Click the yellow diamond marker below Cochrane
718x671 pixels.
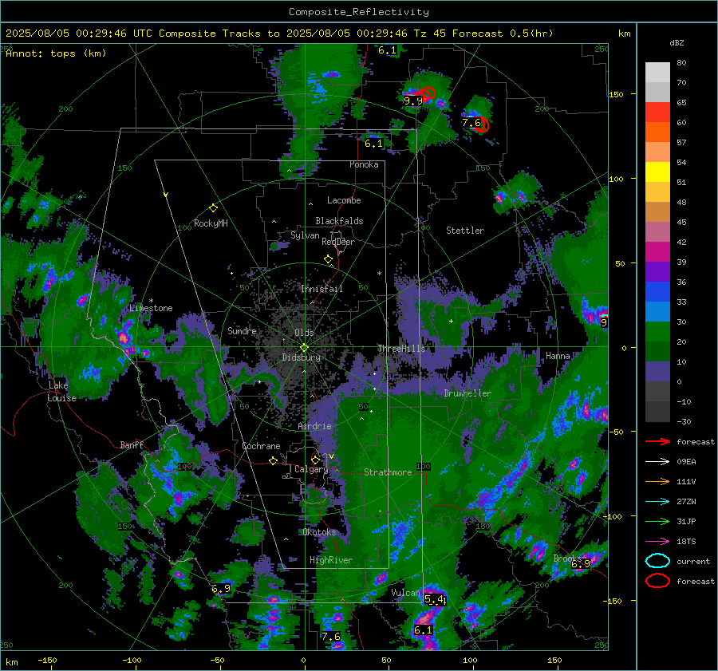(273, 461)
